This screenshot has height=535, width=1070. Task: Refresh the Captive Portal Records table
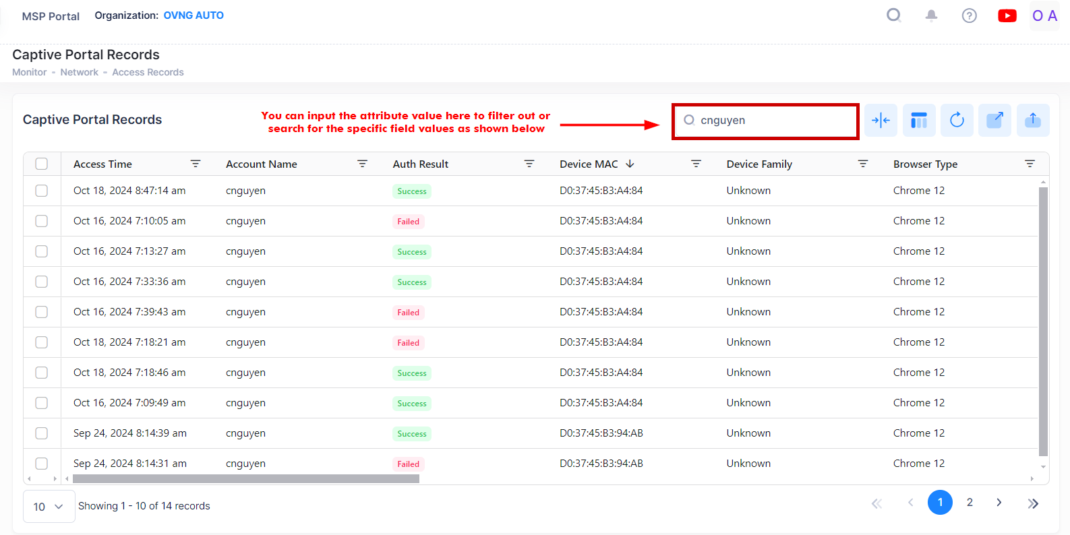click(957, 121)
